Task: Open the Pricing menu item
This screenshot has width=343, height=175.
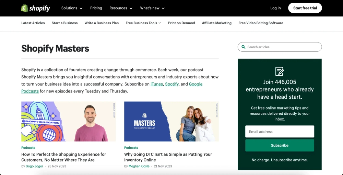Action: [x=96, y=8]
